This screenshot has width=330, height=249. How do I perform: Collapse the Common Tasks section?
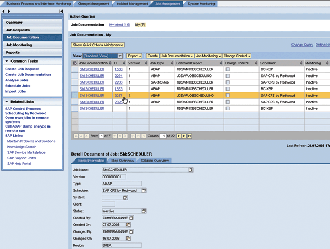coord(7,61)
